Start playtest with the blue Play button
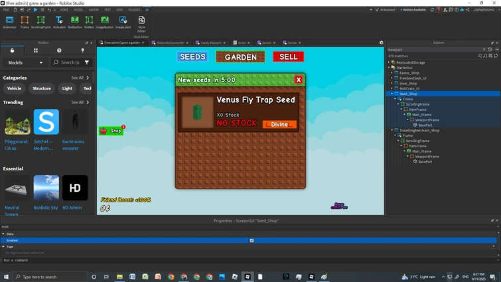501x282 pixels. [x=35, y=9]
